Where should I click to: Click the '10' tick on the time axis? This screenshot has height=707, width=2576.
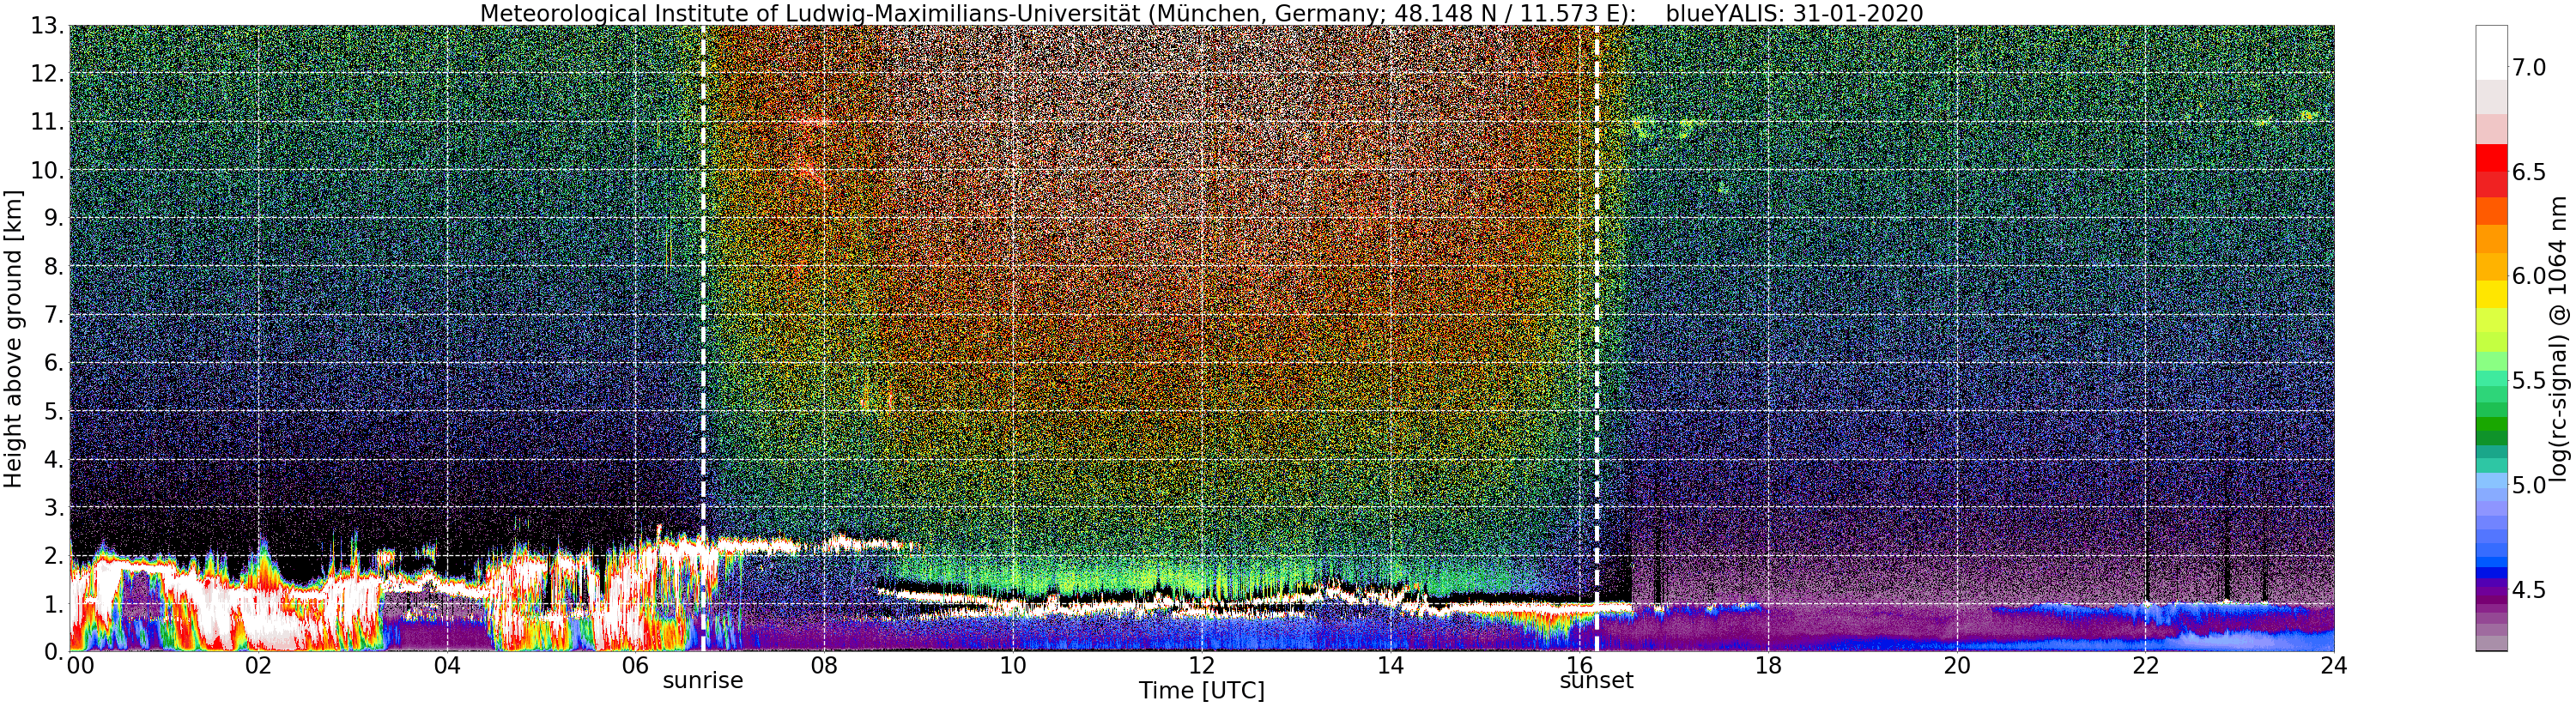click(x=1013, y=665)
